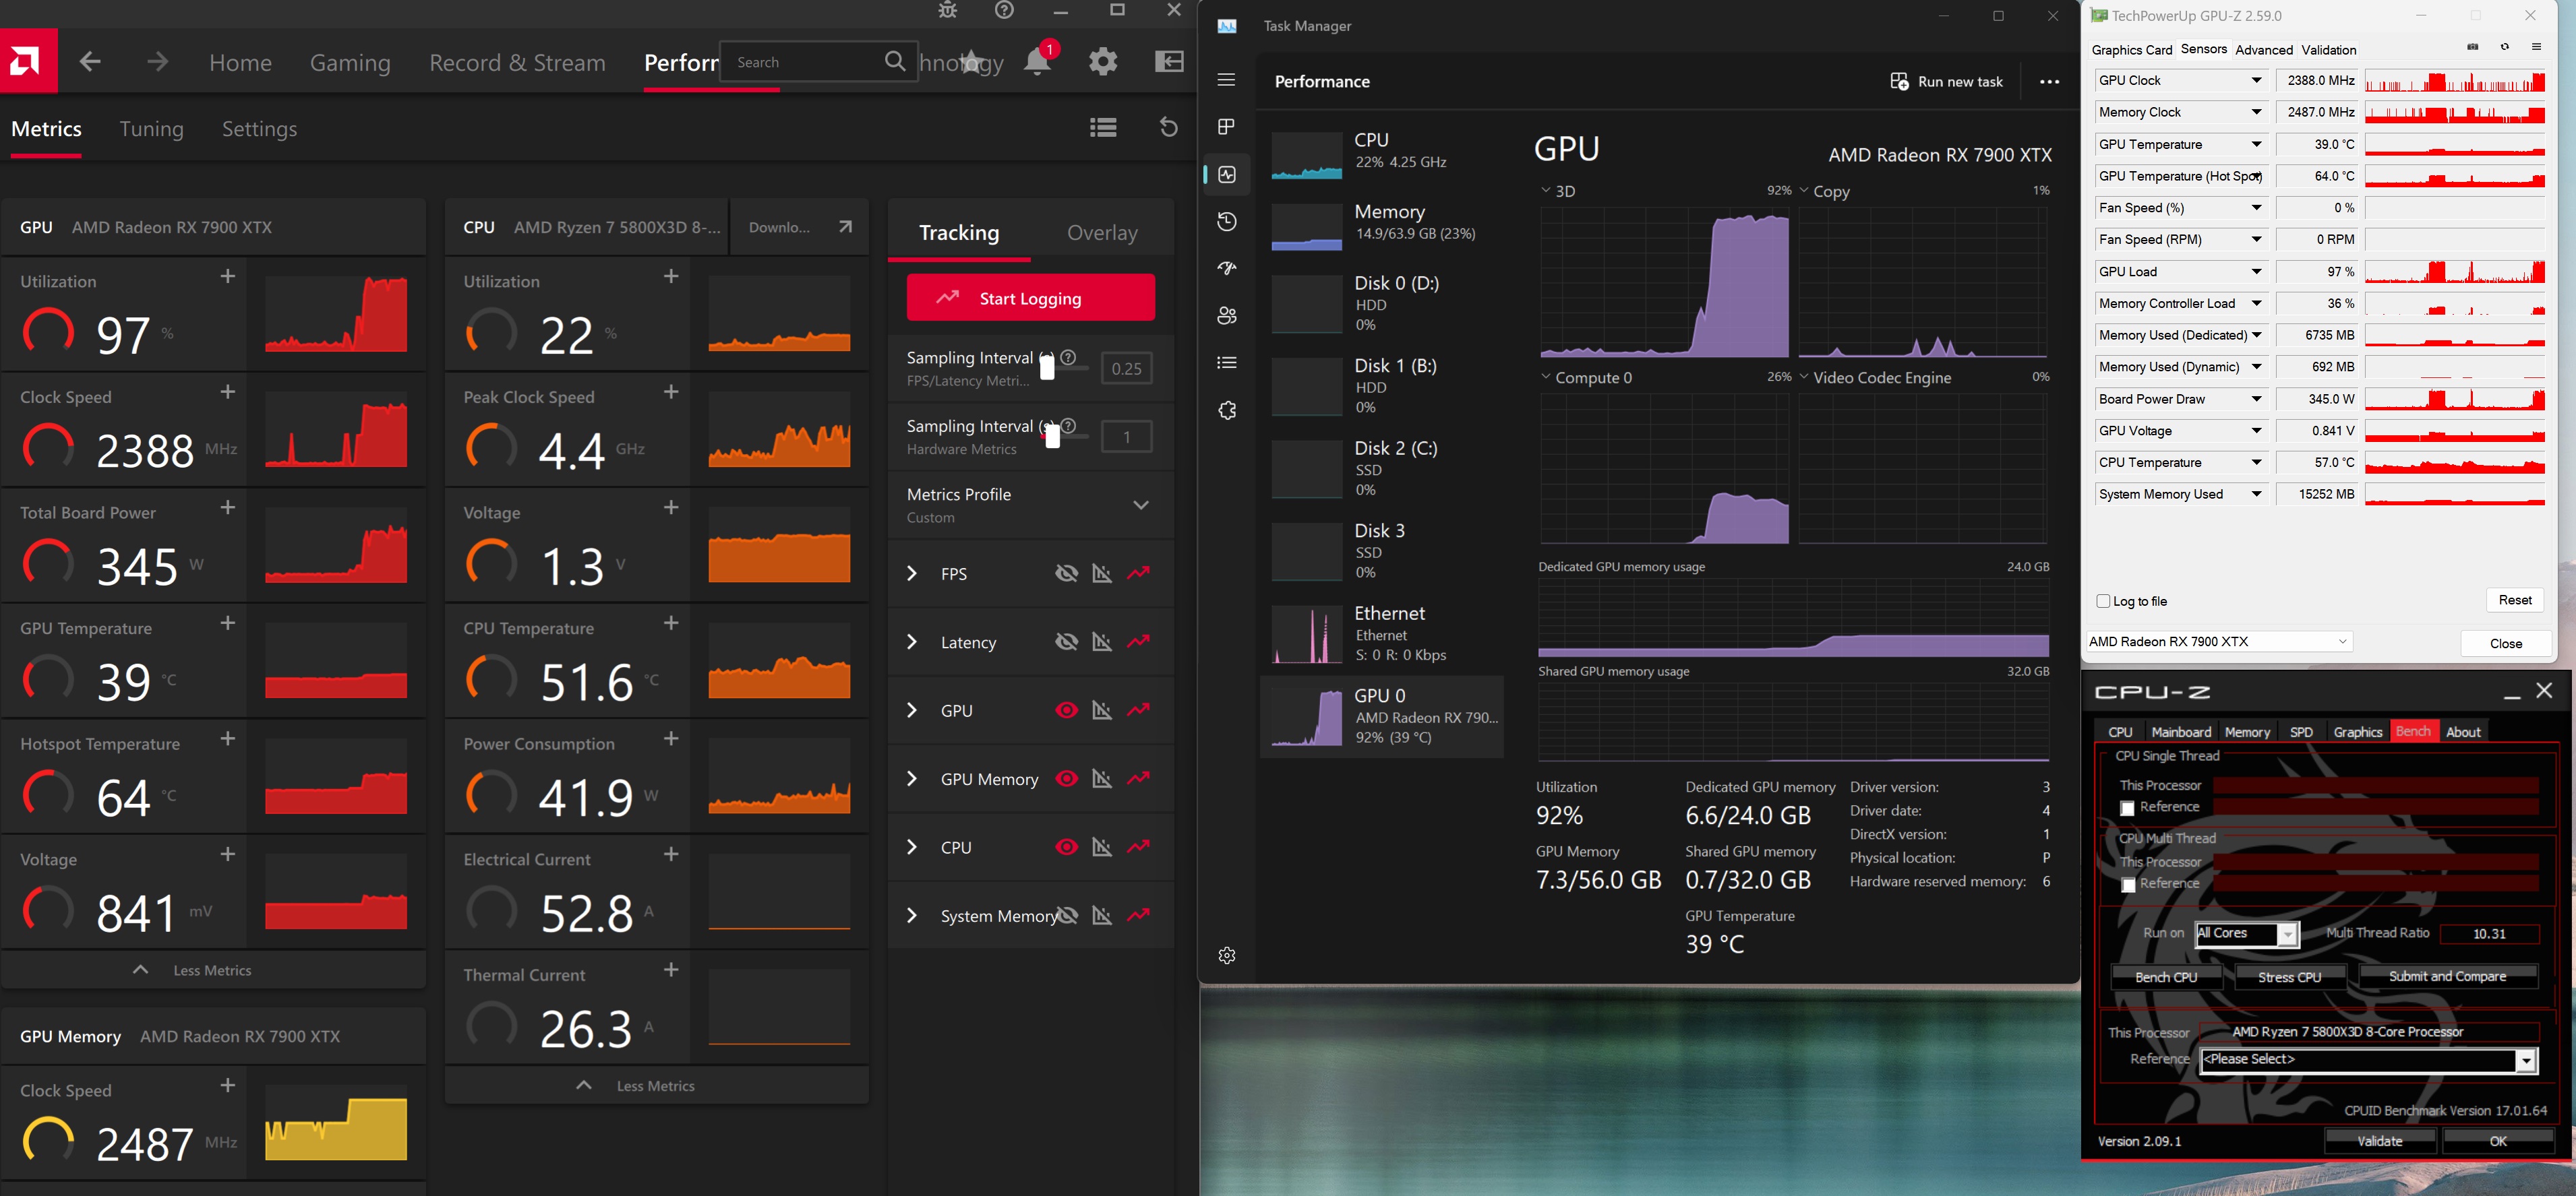Check Single Thread Reference box in CPU-Z
Viewport: 2576px width, 1196px height.
2128,809
